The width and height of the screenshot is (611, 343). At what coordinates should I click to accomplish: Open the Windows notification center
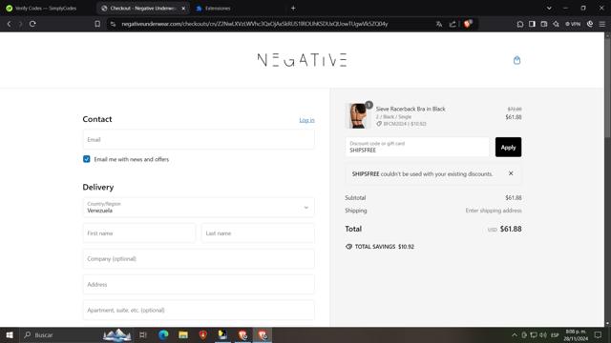[599, 334]
